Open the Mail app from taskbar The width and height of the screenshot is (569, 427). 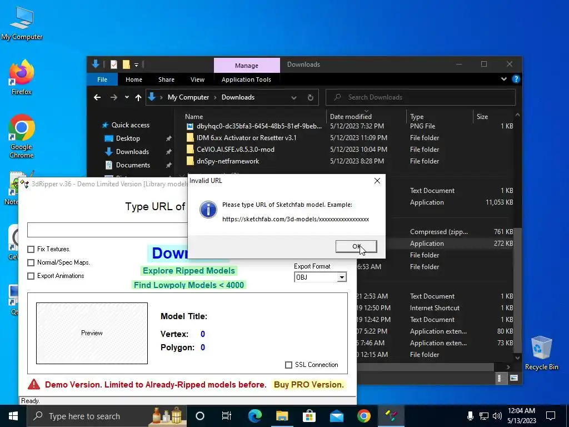(x=336, y=416)
